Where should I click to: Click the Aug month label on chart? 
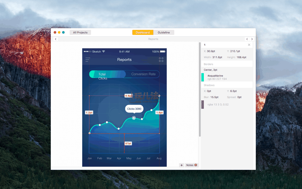click(159, 158)
